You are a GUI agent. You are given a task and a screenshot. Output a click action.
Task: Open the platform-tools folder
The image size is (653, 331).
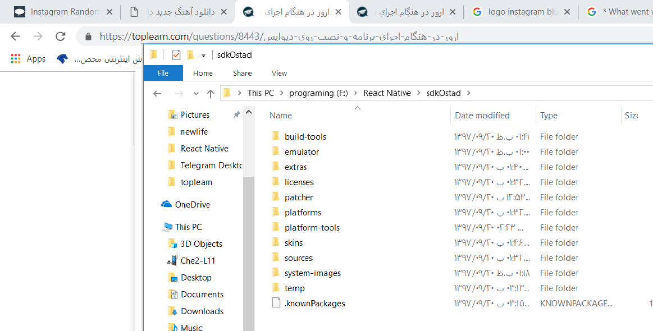coord(312,228)
